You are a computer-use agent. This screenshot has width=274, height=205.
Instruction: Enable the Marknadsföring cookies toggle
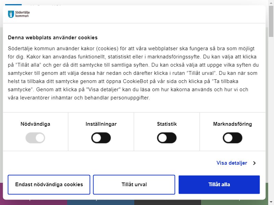[x=233, y=138]
